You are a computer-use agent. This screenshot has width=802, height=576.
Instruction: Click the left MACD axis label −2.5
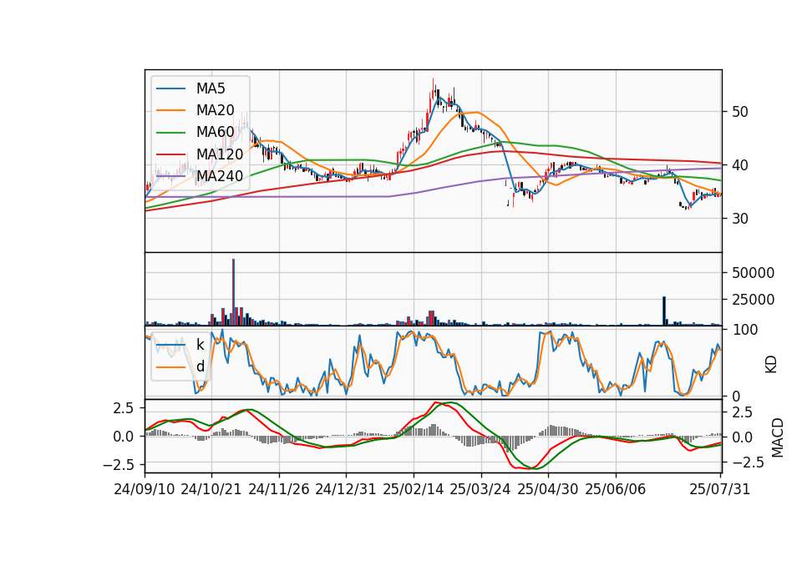(x=118, y=465)
